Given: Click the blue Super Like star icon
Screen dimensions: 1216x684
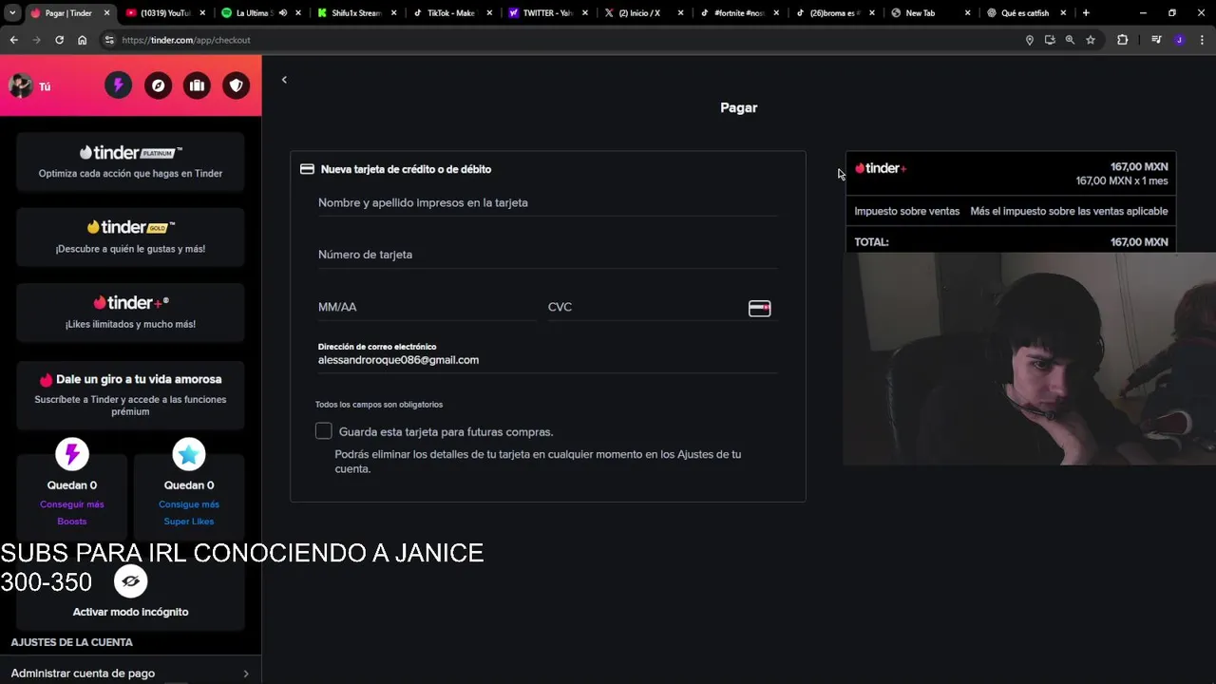Looking at the screenshot, I should point(189,454).
